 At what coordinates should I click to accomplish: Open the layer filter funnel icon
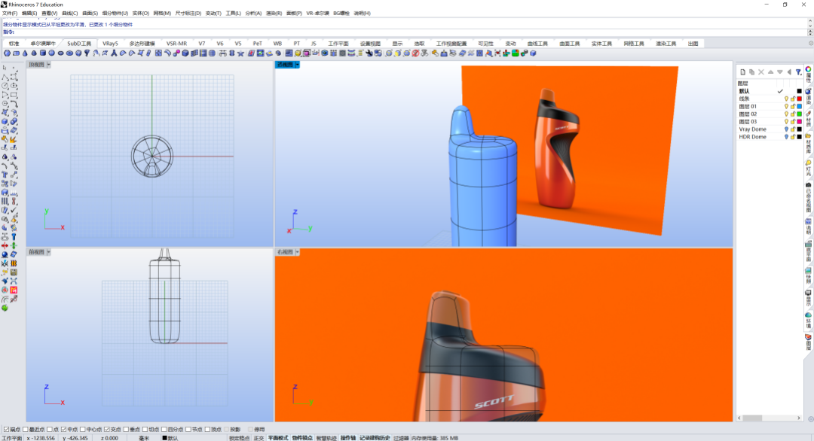click(x=798, y=72)
